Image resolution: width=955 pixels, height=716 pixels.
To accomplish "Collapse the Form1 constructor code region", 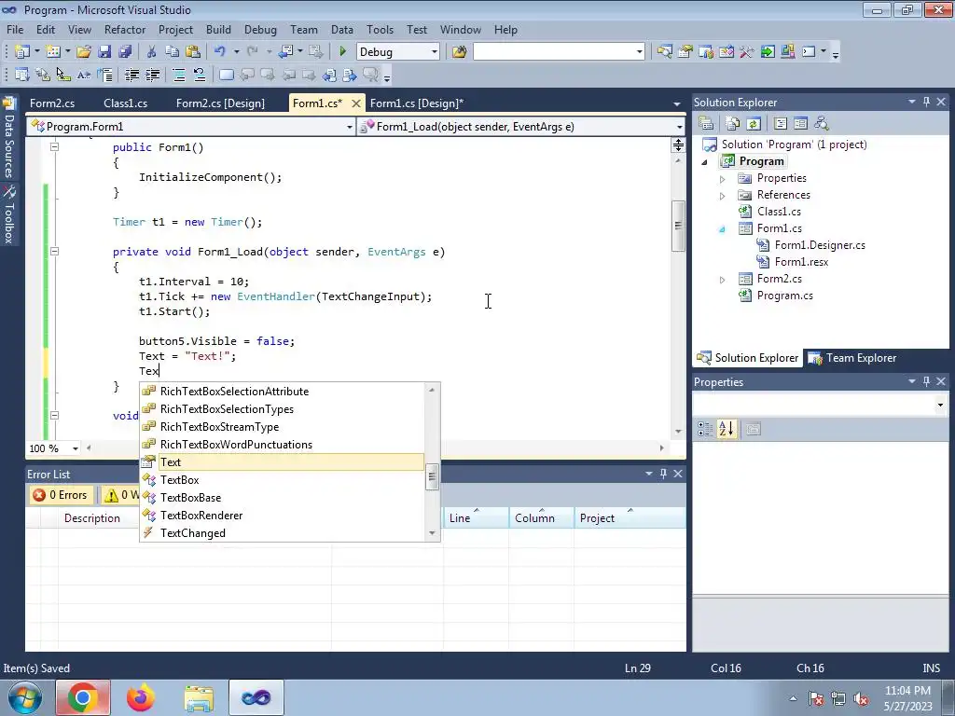I will pyautogui.click(x=54, y=146).
